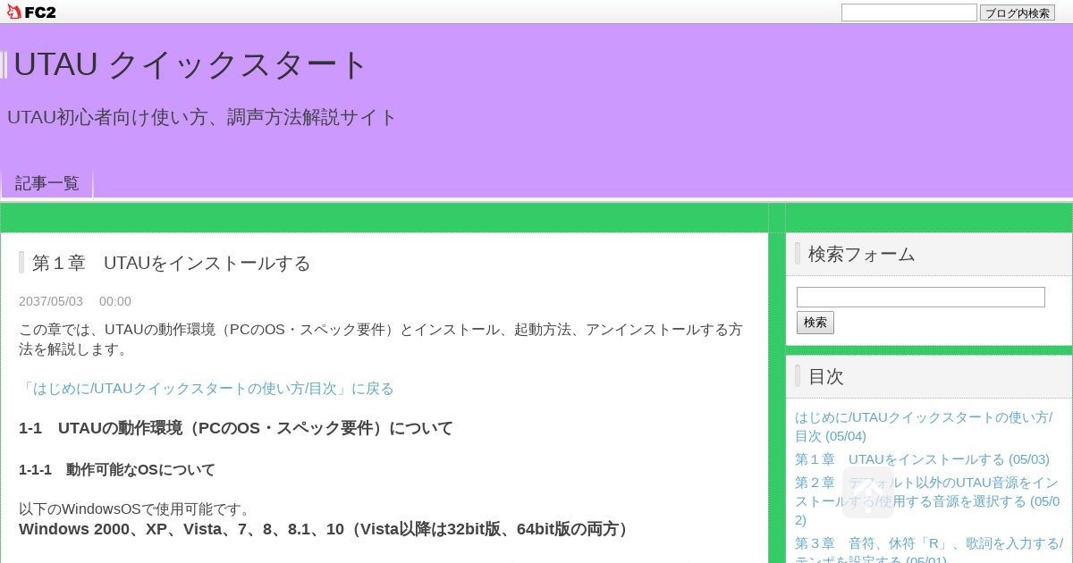Open the UTAU クイックスタート site title
This screenshot has height=563, width=1073.
coord(190,64)
